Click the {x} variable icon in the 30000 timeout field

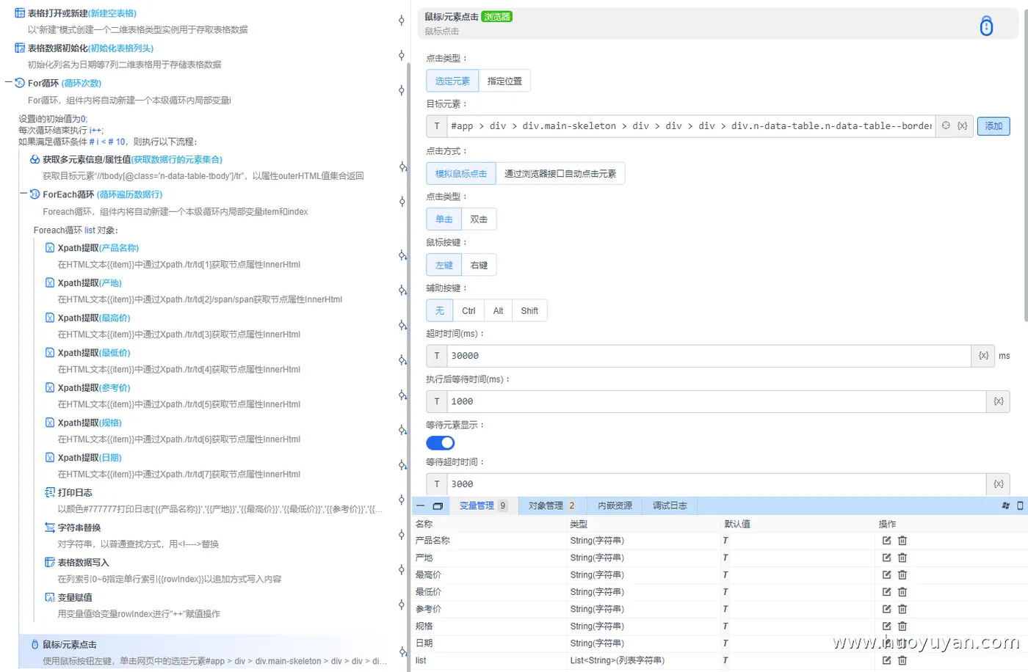tap(983, 356)
